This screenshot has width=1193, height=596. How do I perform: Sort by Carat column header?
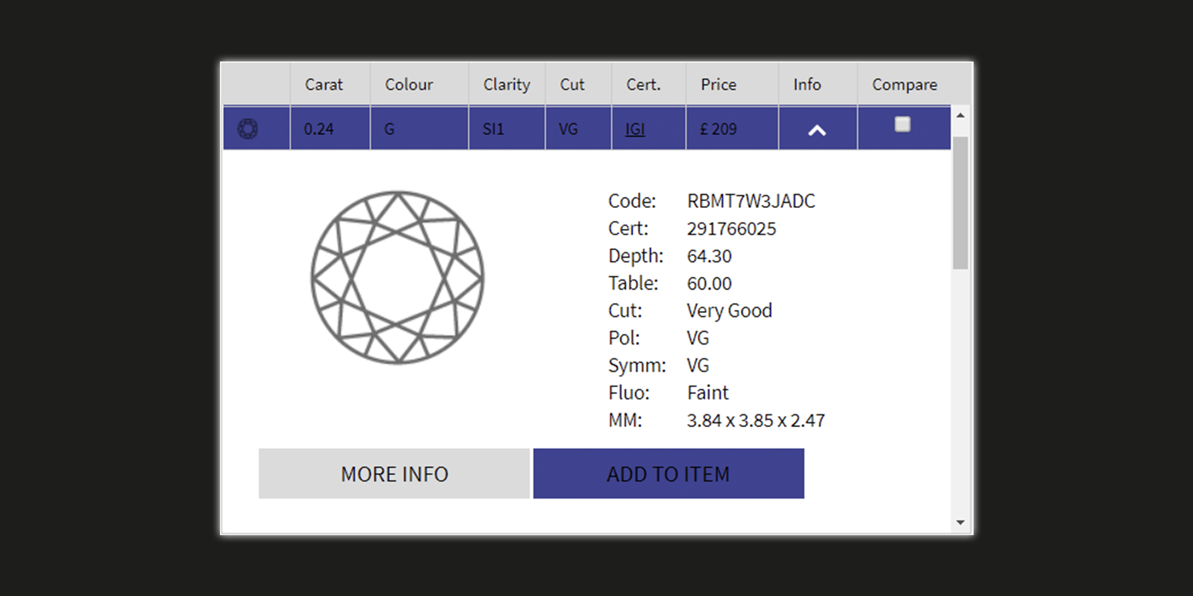click(324, 84)
